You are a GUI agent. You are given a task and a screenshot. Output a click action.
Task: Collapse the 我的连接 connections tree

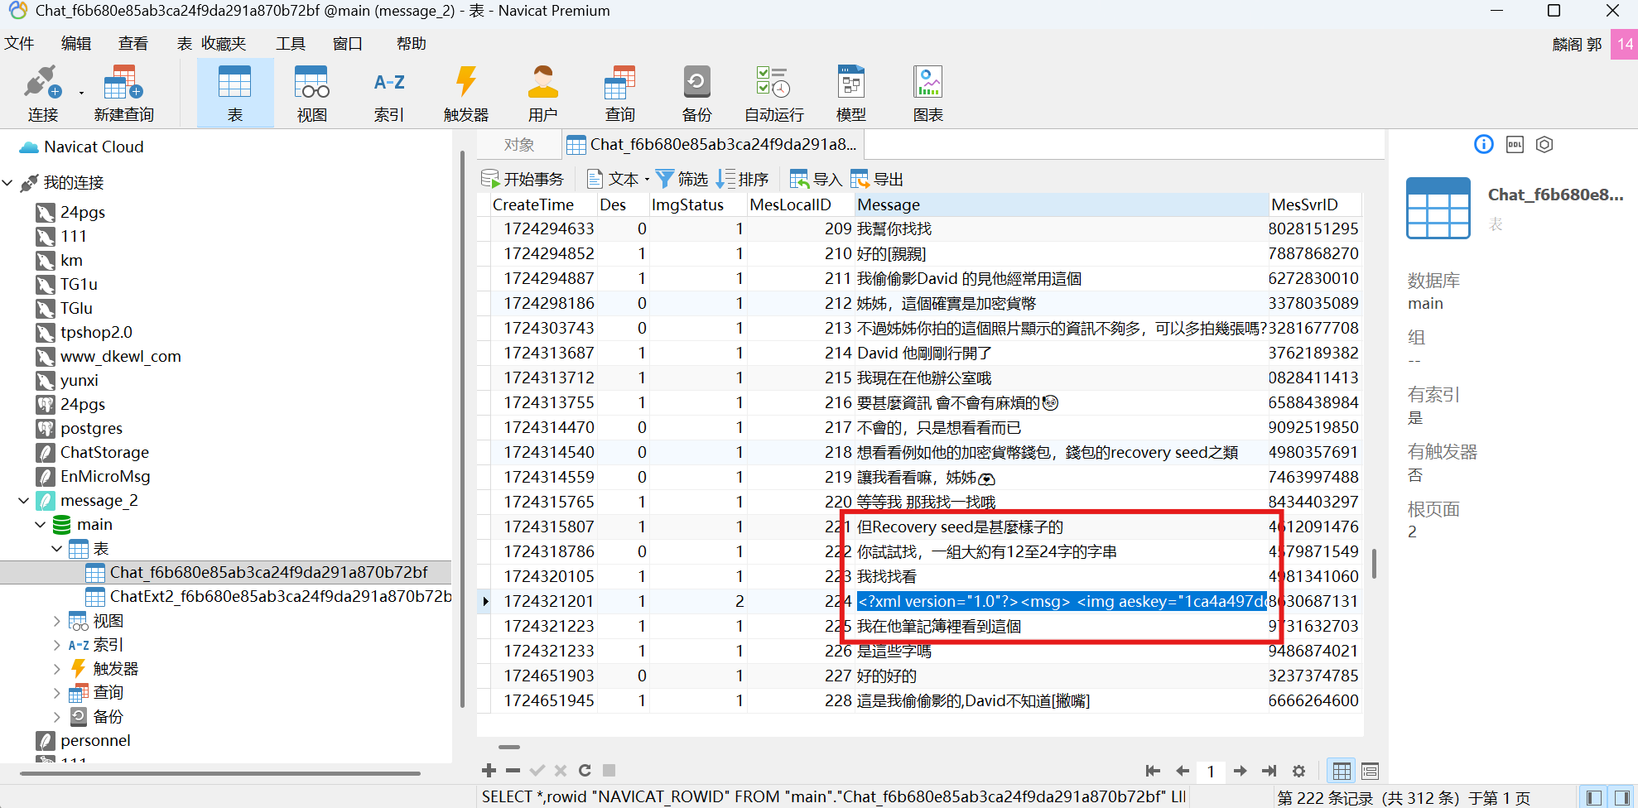click(7, 182)
